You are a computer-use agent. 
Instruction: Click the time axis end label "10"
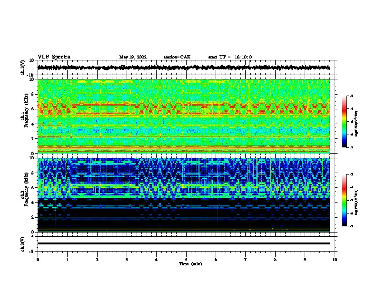coord(335,259)
